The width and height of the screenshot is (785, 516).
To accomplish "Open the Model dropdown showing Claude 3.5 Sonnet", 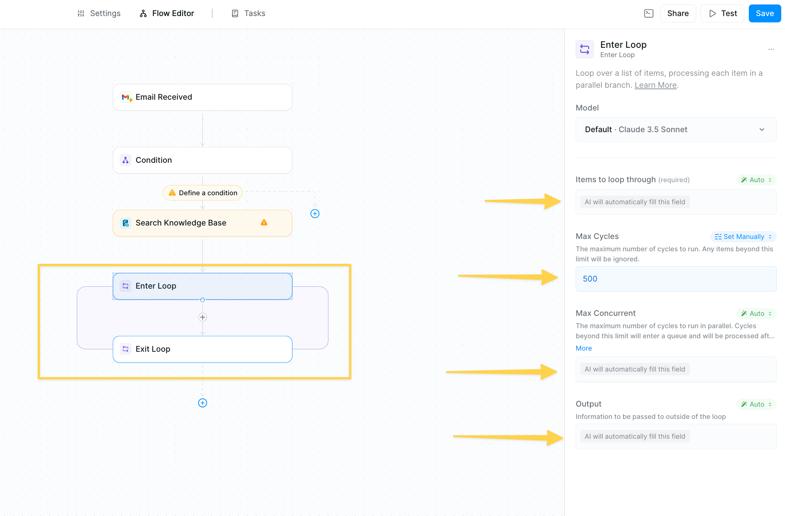I will [676, 130].
